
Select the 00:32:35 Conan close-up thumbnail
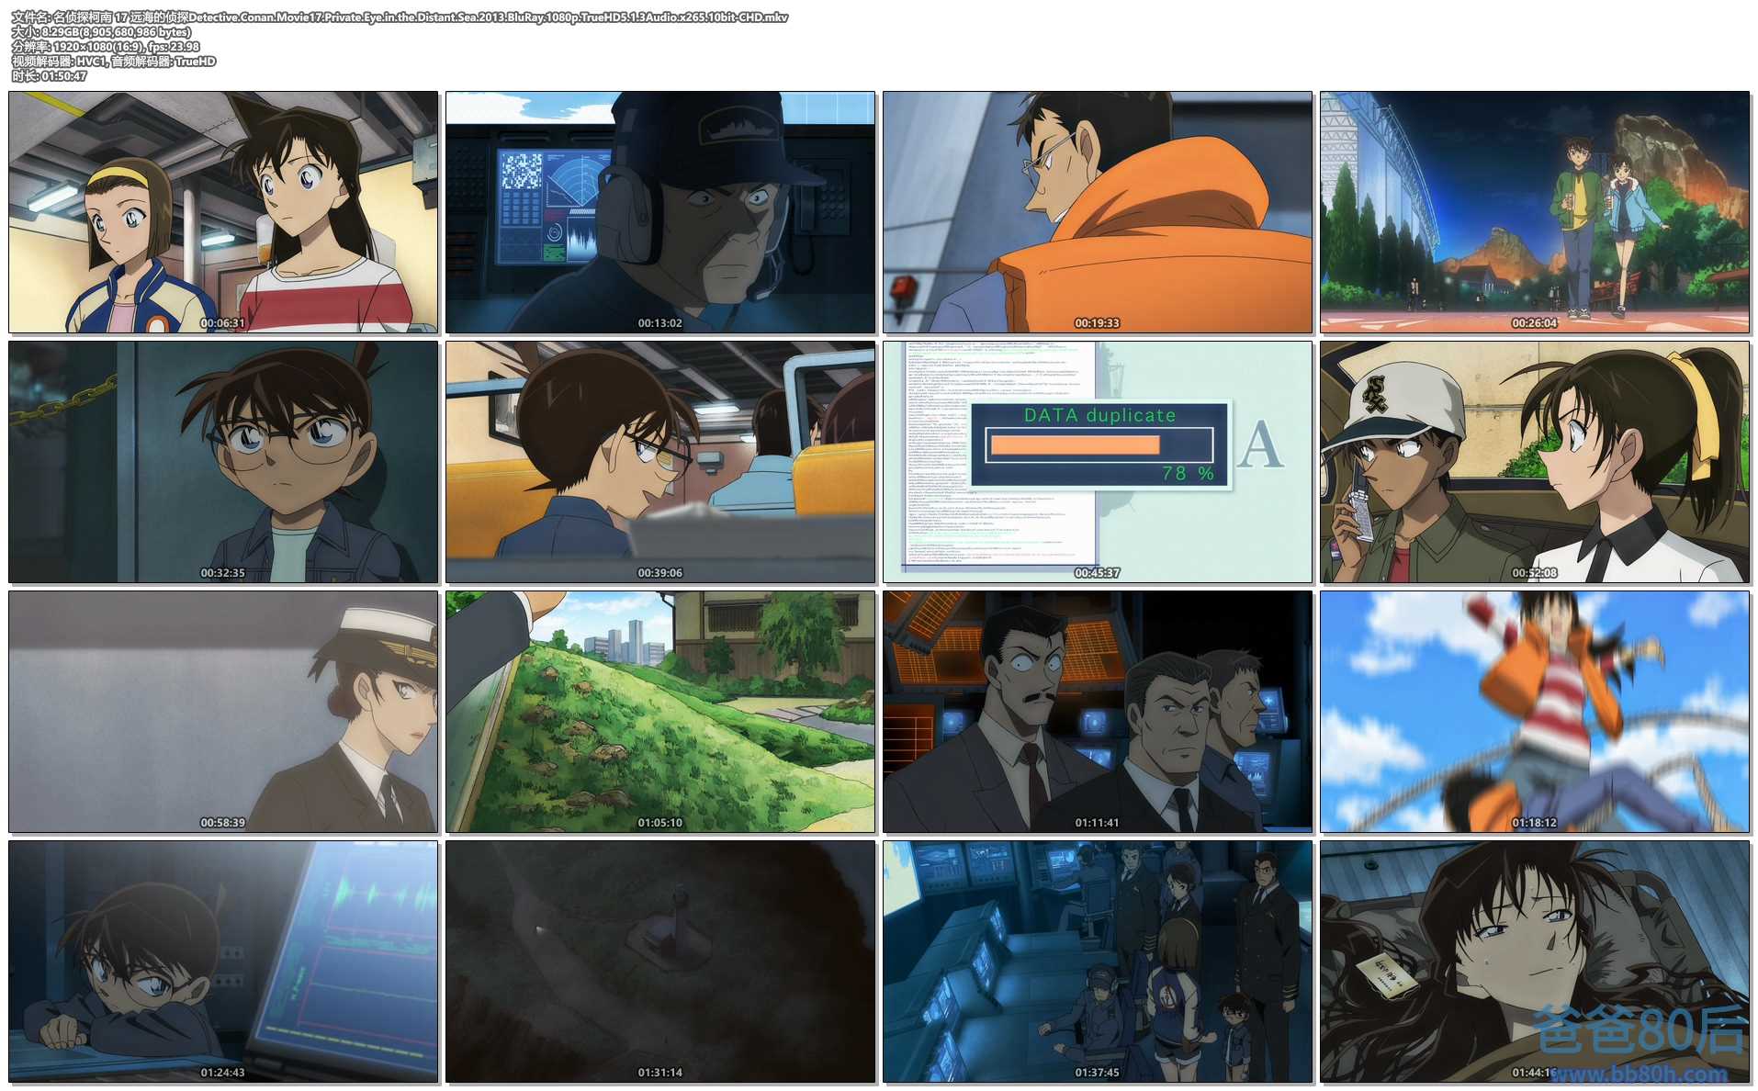click(x=223, y=462)
